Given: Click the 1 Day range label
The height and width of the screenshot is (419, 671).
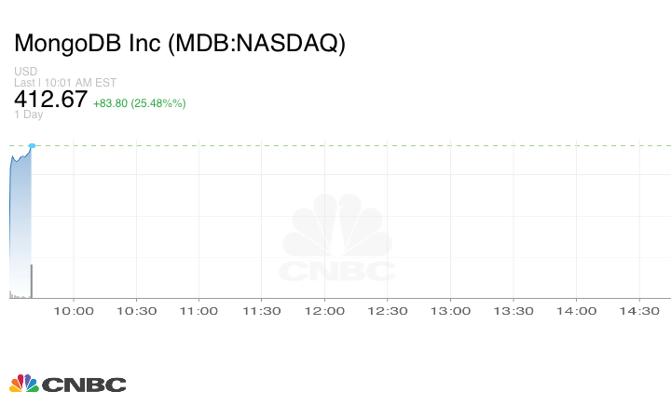Looking at the screenshot, I should [28, 115].
